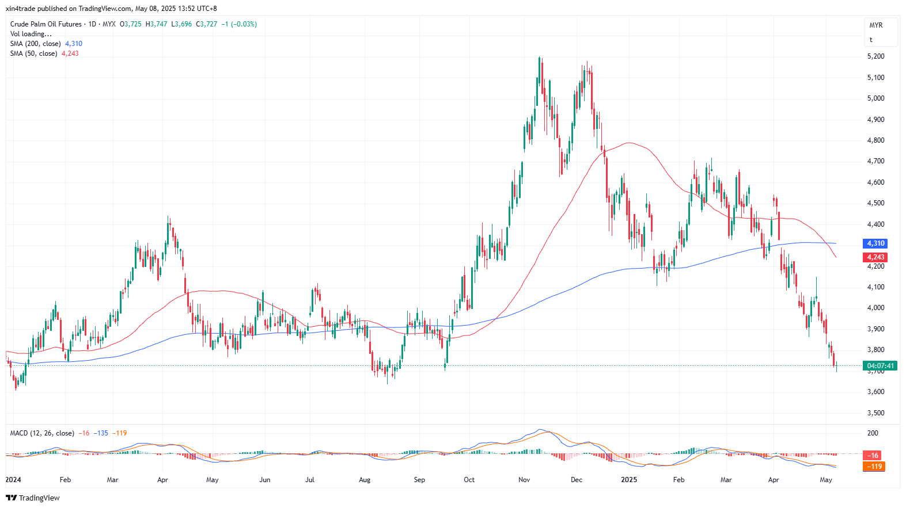
Task: Click the green 04:07:41 countdown price tag
Action: [880, 366]
